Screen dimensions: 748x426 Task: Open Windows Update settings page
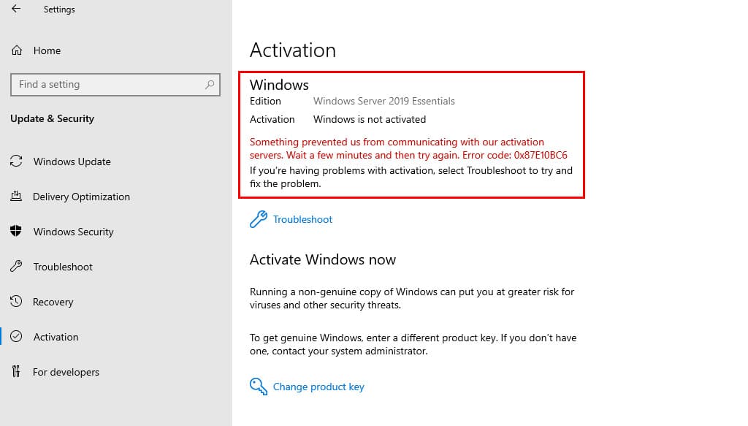(72, 161)
